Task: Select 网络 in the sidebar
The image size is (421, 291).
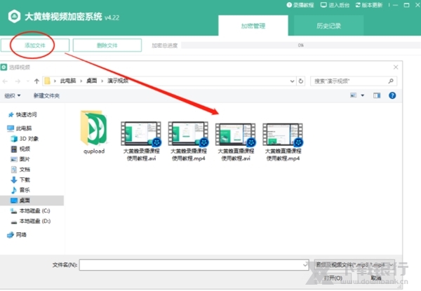Action: click(x=17, y=235)
